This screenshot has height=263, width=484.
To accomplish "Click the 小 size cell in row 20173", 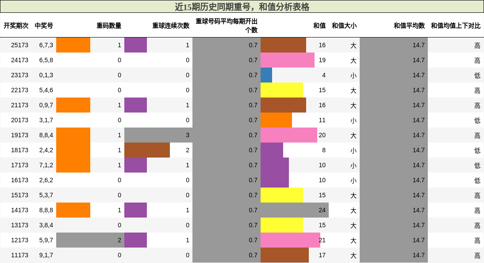I will click(353, 120).
